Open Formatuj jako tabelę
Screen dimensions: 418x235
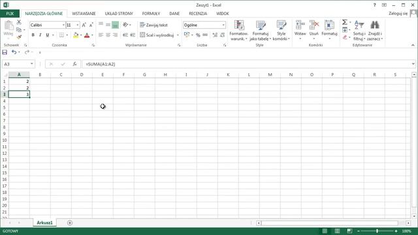click(x=260, y=31)
